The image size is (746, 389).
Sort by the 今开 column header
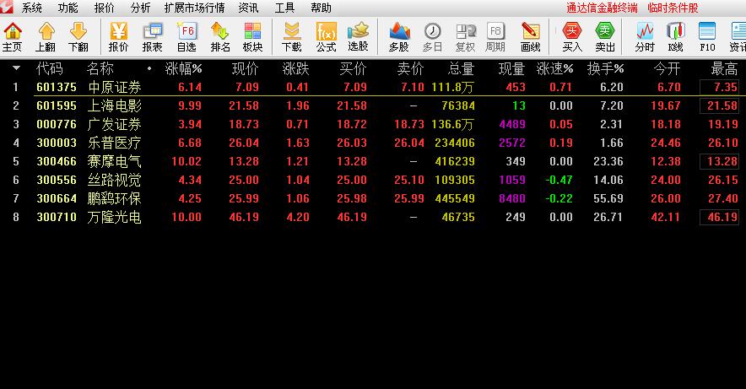click(x=667, y=69)
